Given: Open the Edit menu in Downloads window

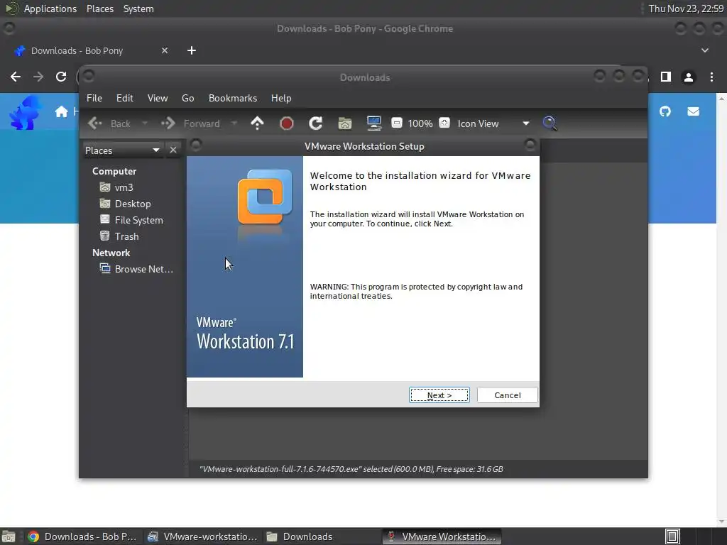Looking at the screenshot, I should (125, 98).
